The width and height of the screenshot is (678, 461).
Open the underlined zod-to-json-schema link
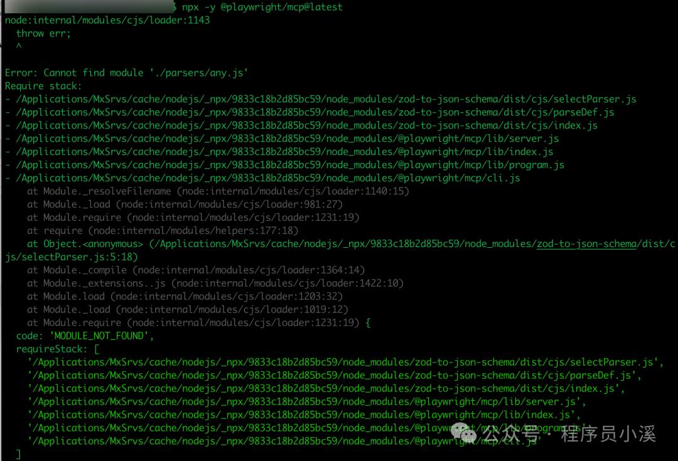tap(586, 244)
